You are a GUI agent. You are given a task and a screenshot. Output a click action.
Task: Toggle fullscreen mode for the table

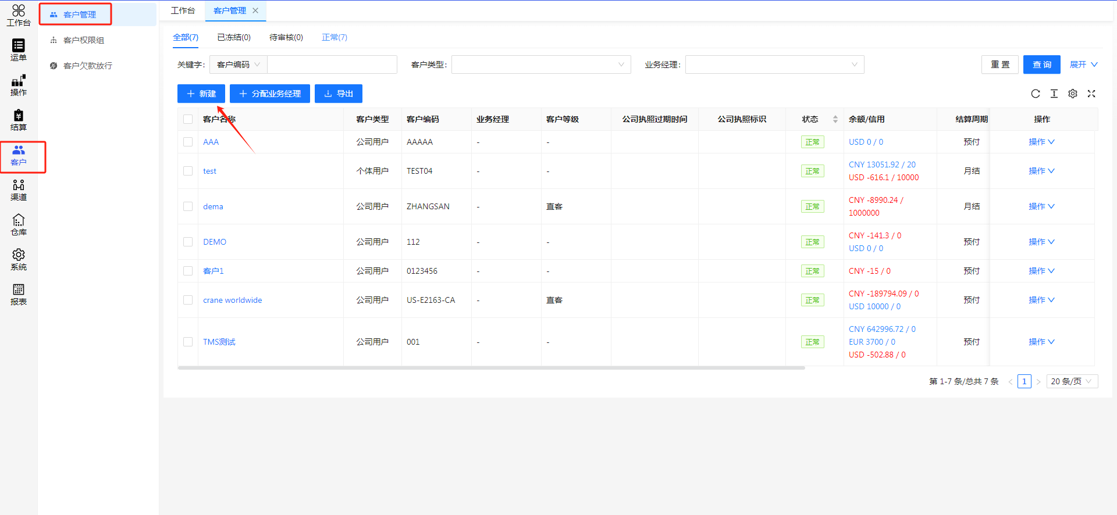click(1091, 94)
